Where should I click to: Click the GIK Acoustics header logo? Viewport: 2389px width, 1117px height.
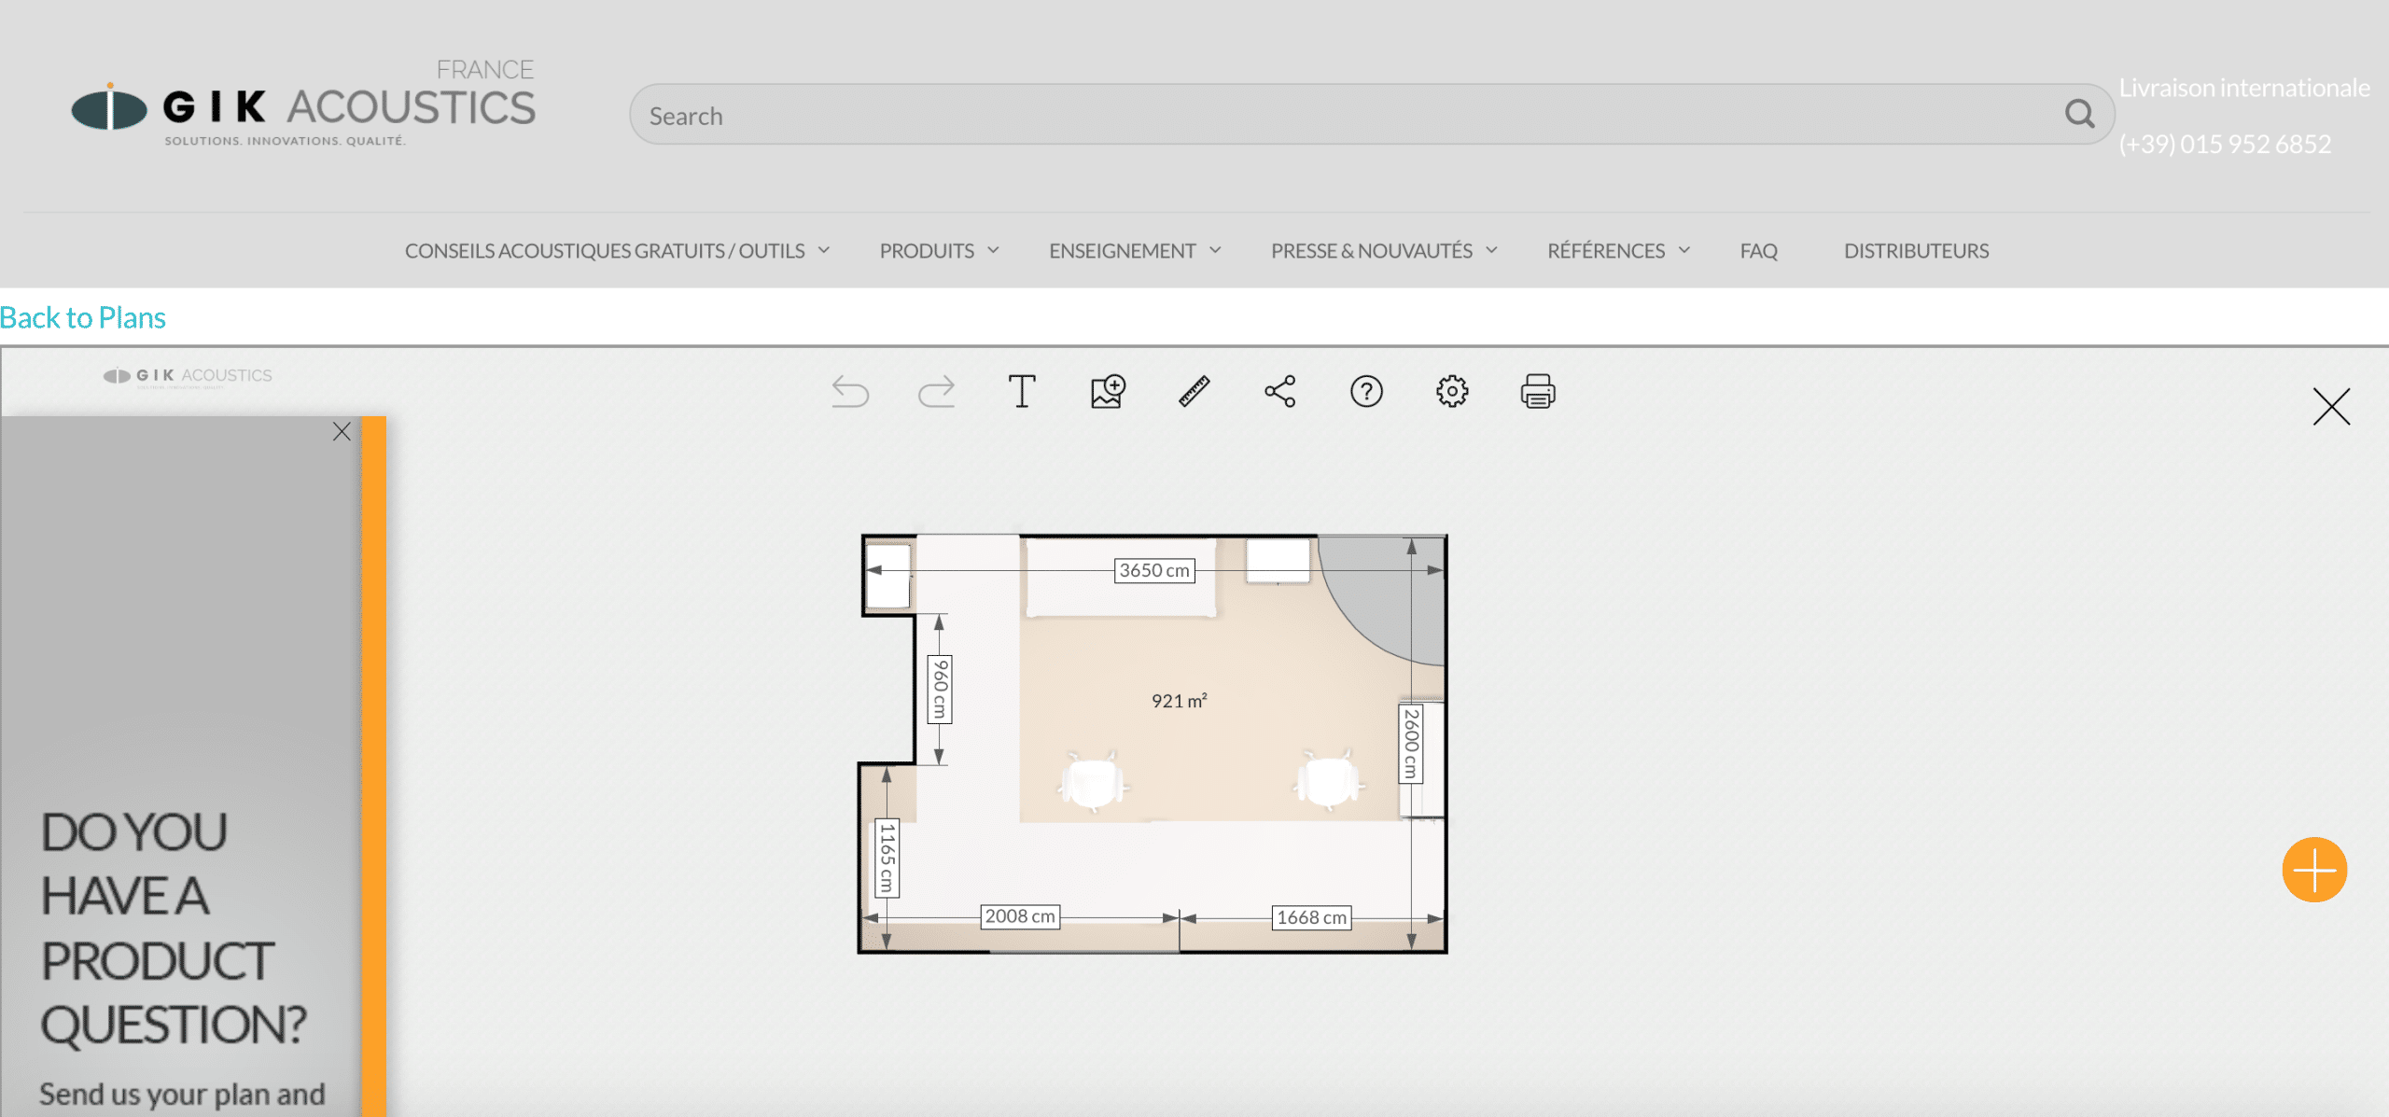pyautogui.click(x=303, y=105)
